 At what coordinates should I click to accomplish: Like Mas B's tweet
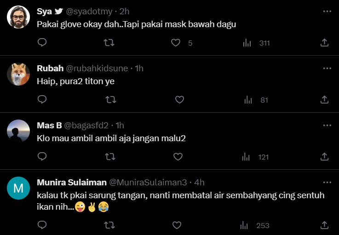(178, 157)
